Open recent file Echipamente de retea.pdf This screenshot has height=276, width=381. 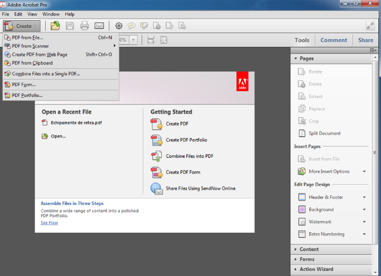[x=76, y=122]
